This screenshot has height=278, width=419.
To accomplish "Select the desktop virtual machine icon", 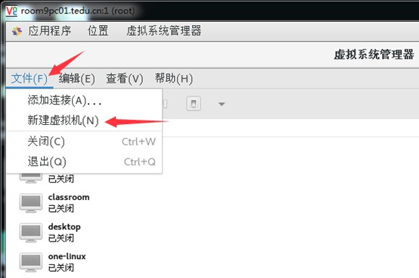I will (31, 233).
